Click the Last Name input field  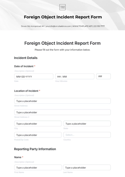click(87, 168)
